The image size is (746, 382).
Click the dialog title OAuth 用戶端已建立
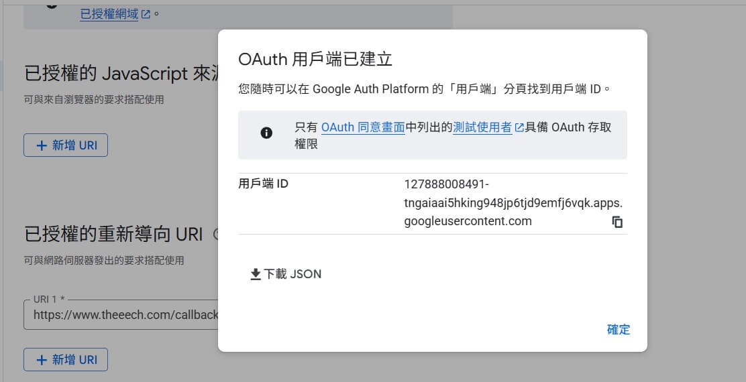coord(315,59)
